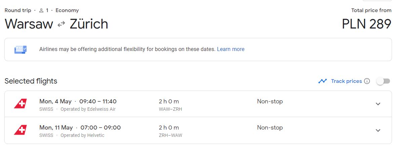Image resolution: width=397 pixels, height=148 pixels.
Task: Click the flexible booking ticket icon
Action: pyautogui.click(x=20, y=50)
